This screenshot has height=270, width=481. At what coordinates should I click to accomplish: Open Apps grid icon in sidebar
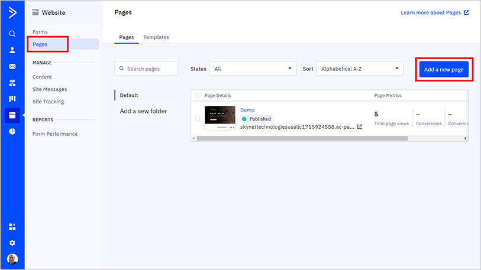tap(12, 226)
